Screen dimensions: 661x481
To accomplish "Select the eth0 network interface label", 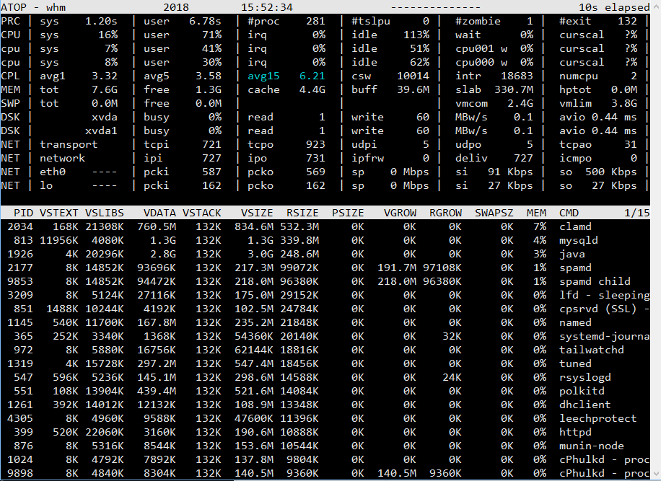I will 53,172.
